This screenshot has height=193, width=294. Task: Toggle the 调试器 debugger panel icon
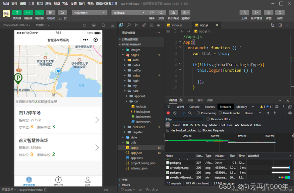39,13
